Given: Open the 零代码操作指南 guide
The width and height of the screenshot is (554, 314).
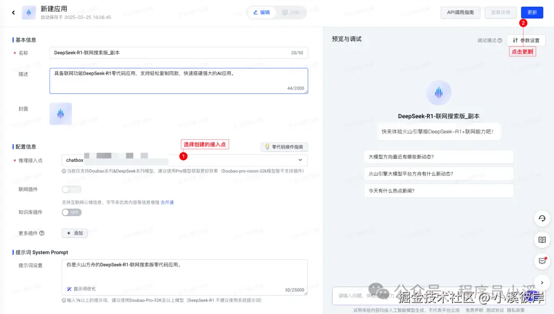Looking at the screenshot, I should 284,147.
